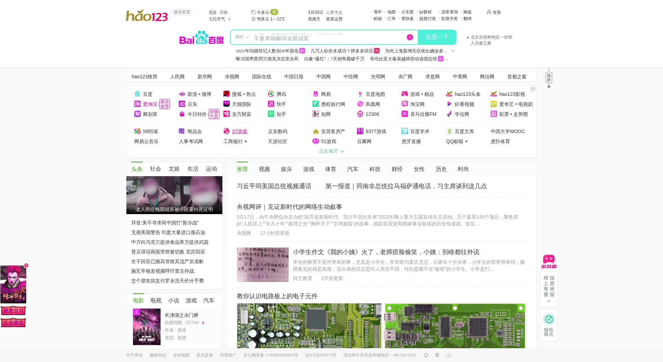Open 长津湖之水门桥 movie poster

click(147, 327)
